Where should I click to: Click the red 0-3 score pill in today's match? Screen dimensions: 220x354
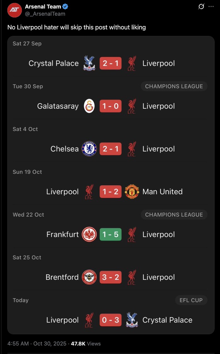coord(111,320)
